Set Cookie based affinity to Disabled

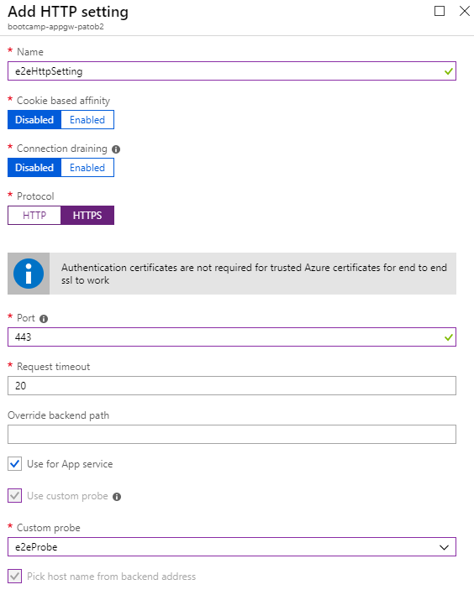[34, 120]
